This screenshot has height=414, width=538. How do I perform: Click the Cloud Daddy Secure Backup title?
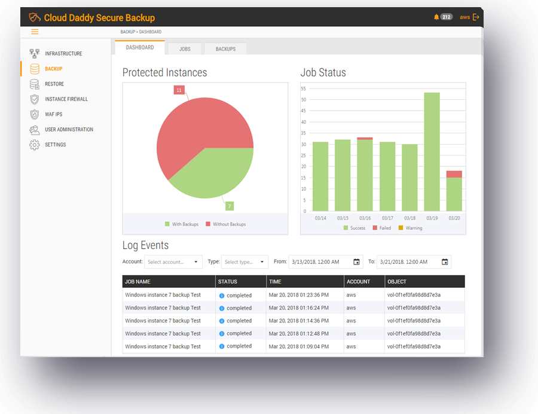tap(99, 17)
